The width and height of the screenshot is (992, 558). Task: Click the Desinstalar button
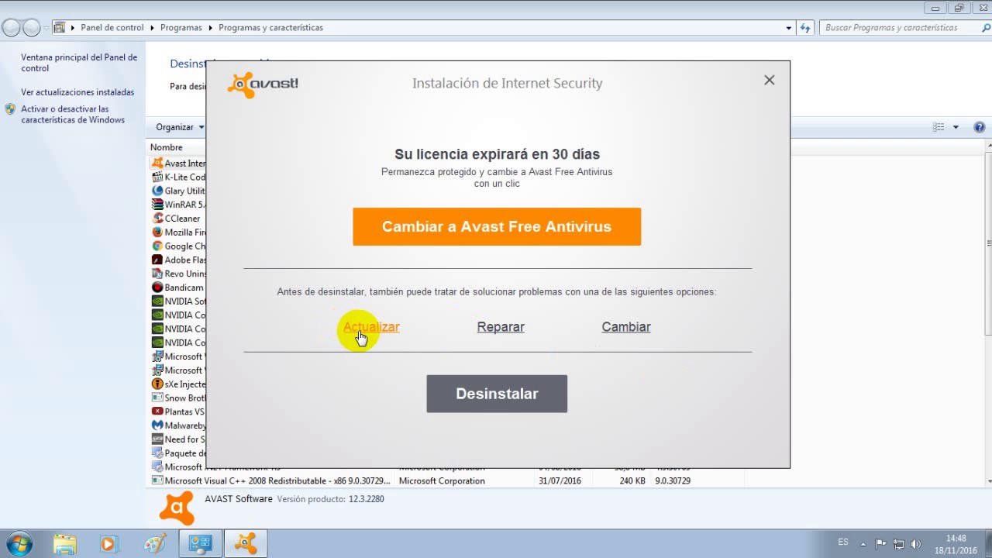[497, 394]
